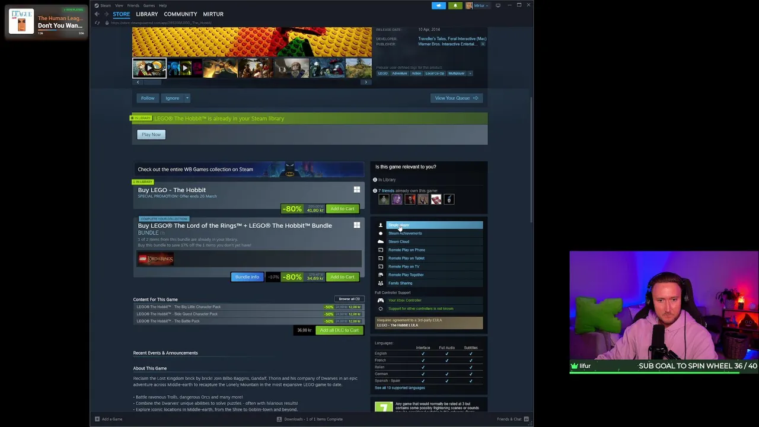Click the Remote Play on TV icon
Viewport: 759px width, 427px height.
pos(381,266)
